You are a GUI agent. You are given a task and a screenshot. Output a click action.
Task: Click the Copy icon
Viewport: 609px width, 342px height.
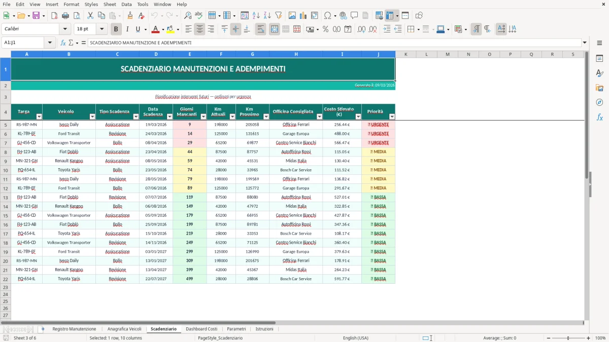click(101, 16)
